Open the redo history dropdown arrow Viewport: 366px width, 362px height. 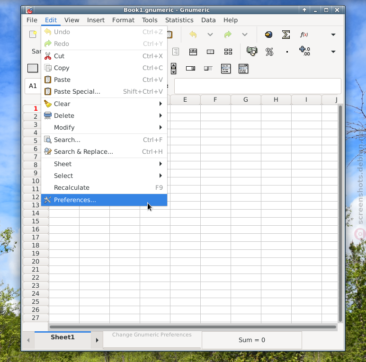pos(245,35)
